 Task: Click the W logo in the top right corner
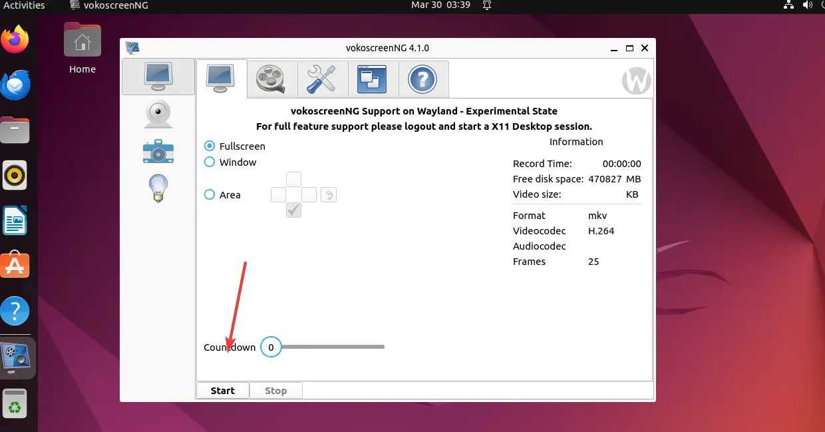636,81
